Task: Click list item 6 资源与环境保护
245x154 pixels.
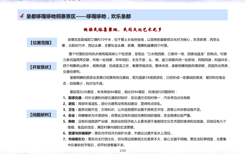Action: click(x=118, y=133)
